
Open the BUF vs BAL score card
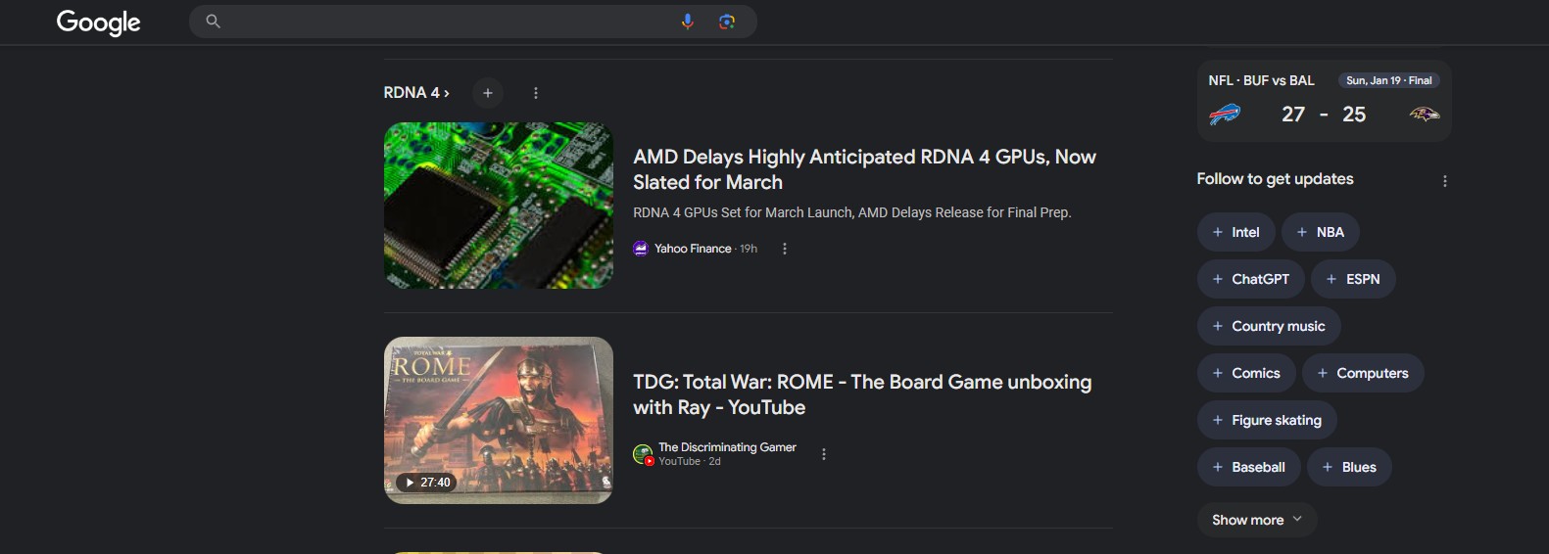[x=1323, y=102]
